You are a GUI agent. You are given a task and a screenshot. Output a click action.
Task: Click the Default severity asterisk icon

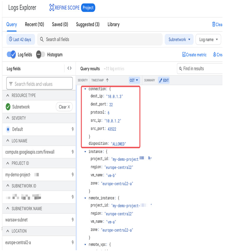tap(8, 129)
